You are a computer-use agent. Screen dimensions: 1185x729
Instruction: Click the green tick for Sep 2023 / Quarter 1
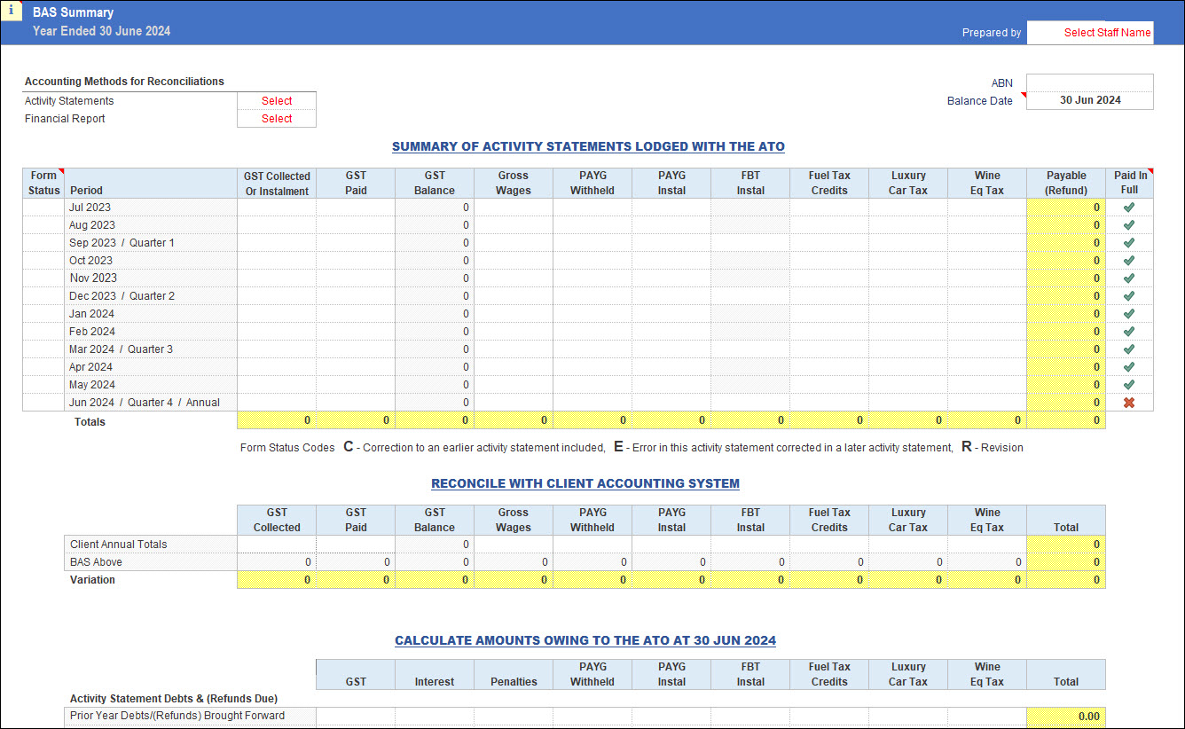1129,242
